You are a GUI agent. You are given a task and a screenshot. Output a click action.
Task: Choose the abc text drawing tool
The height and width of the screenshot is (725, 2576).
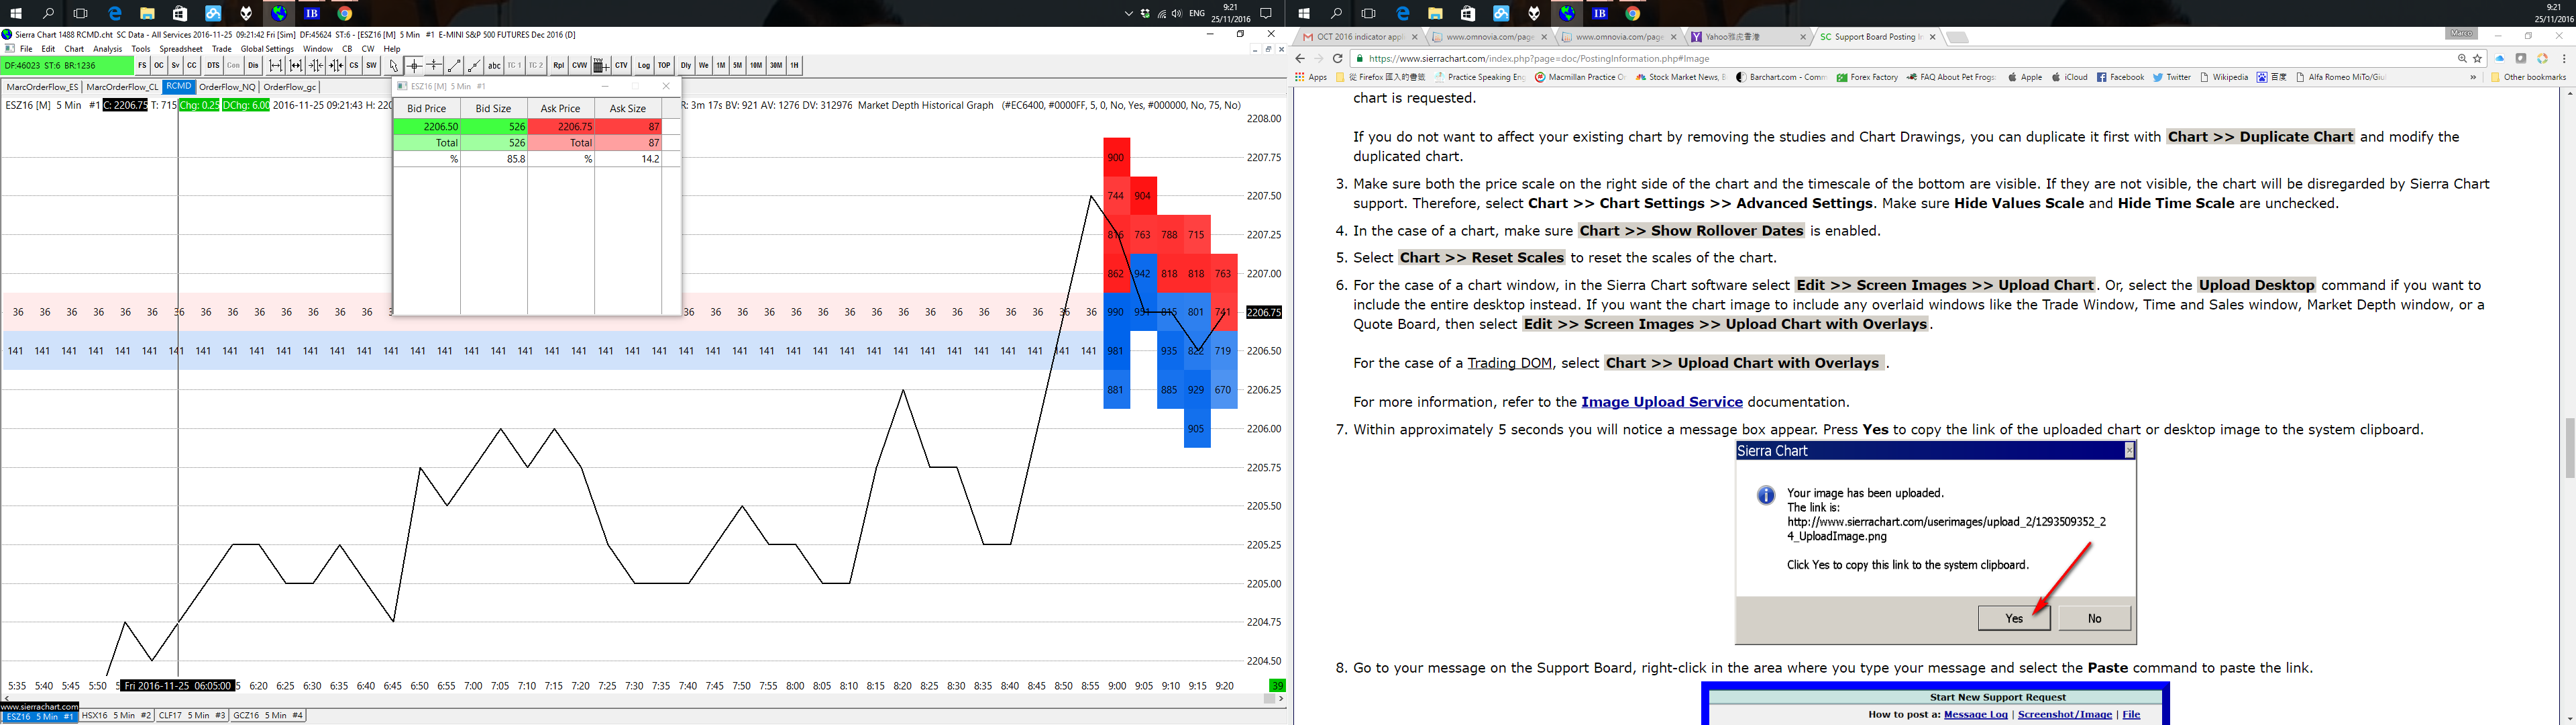click(494, 65)
